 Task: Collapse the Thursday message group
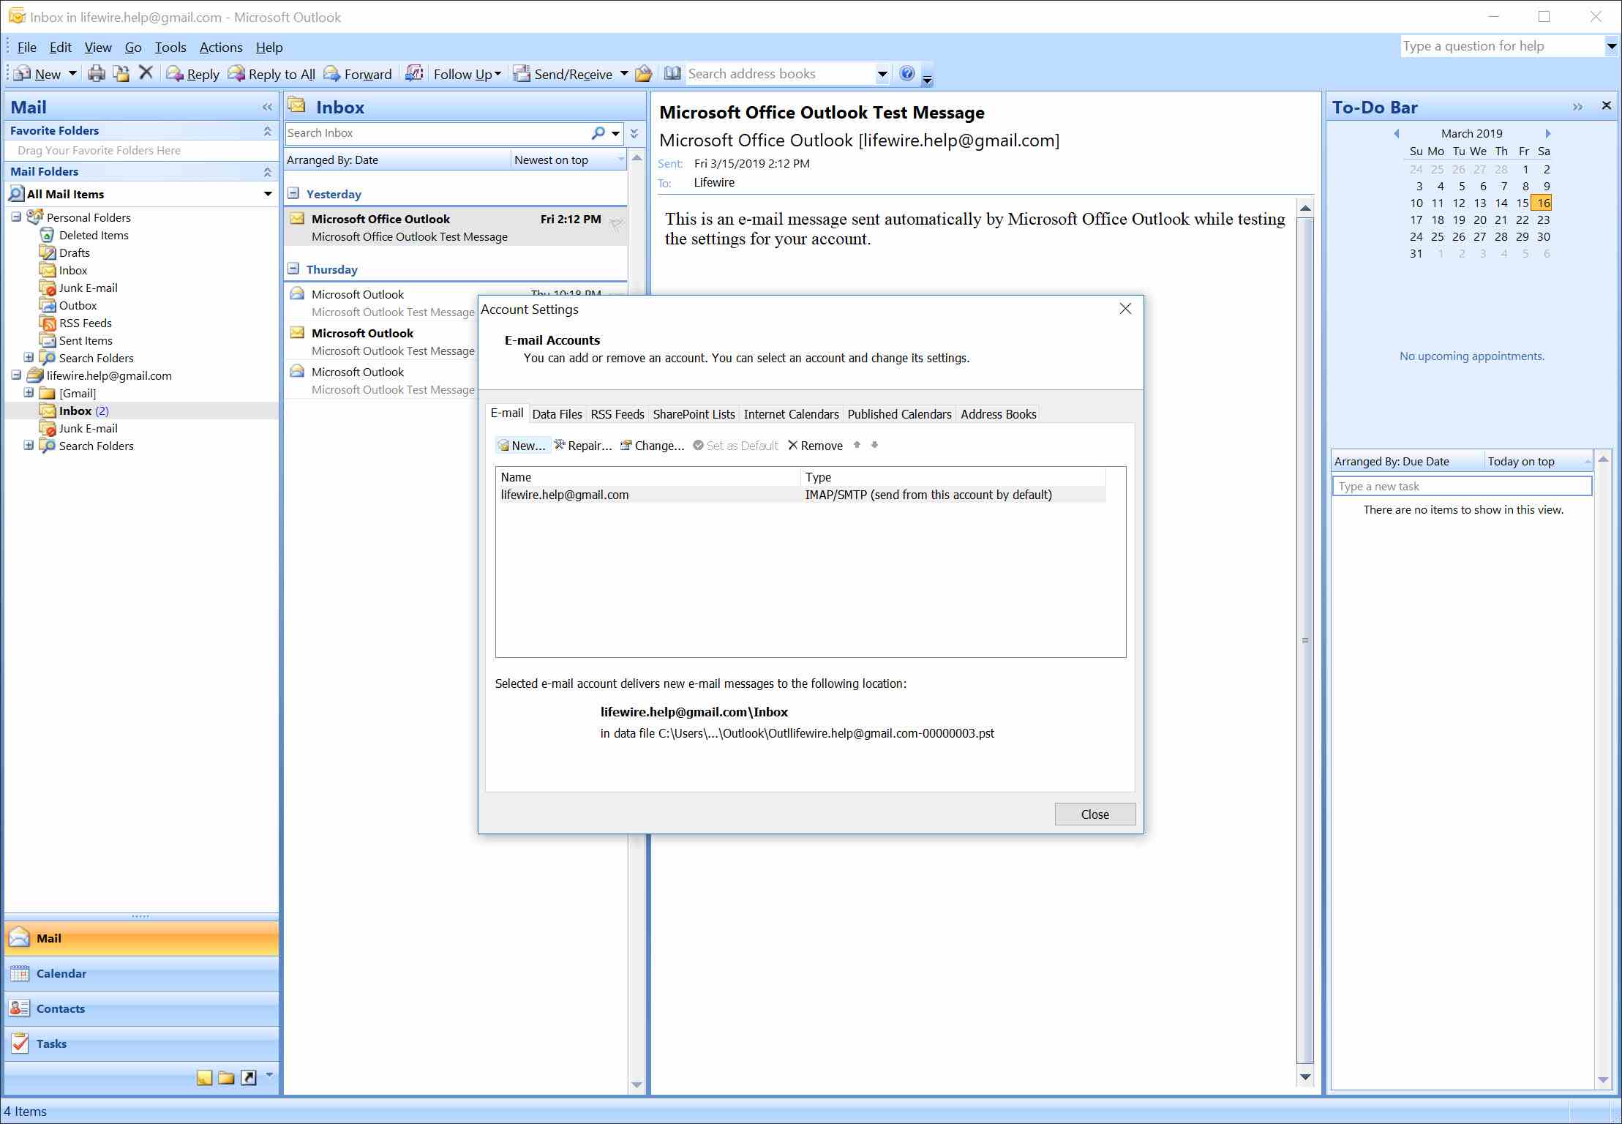click(x=293, y=269)
